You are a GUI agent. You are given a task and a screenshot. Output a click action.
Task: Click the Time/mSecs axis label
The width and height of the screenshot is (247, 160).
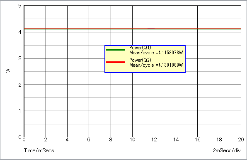point(39,150)
